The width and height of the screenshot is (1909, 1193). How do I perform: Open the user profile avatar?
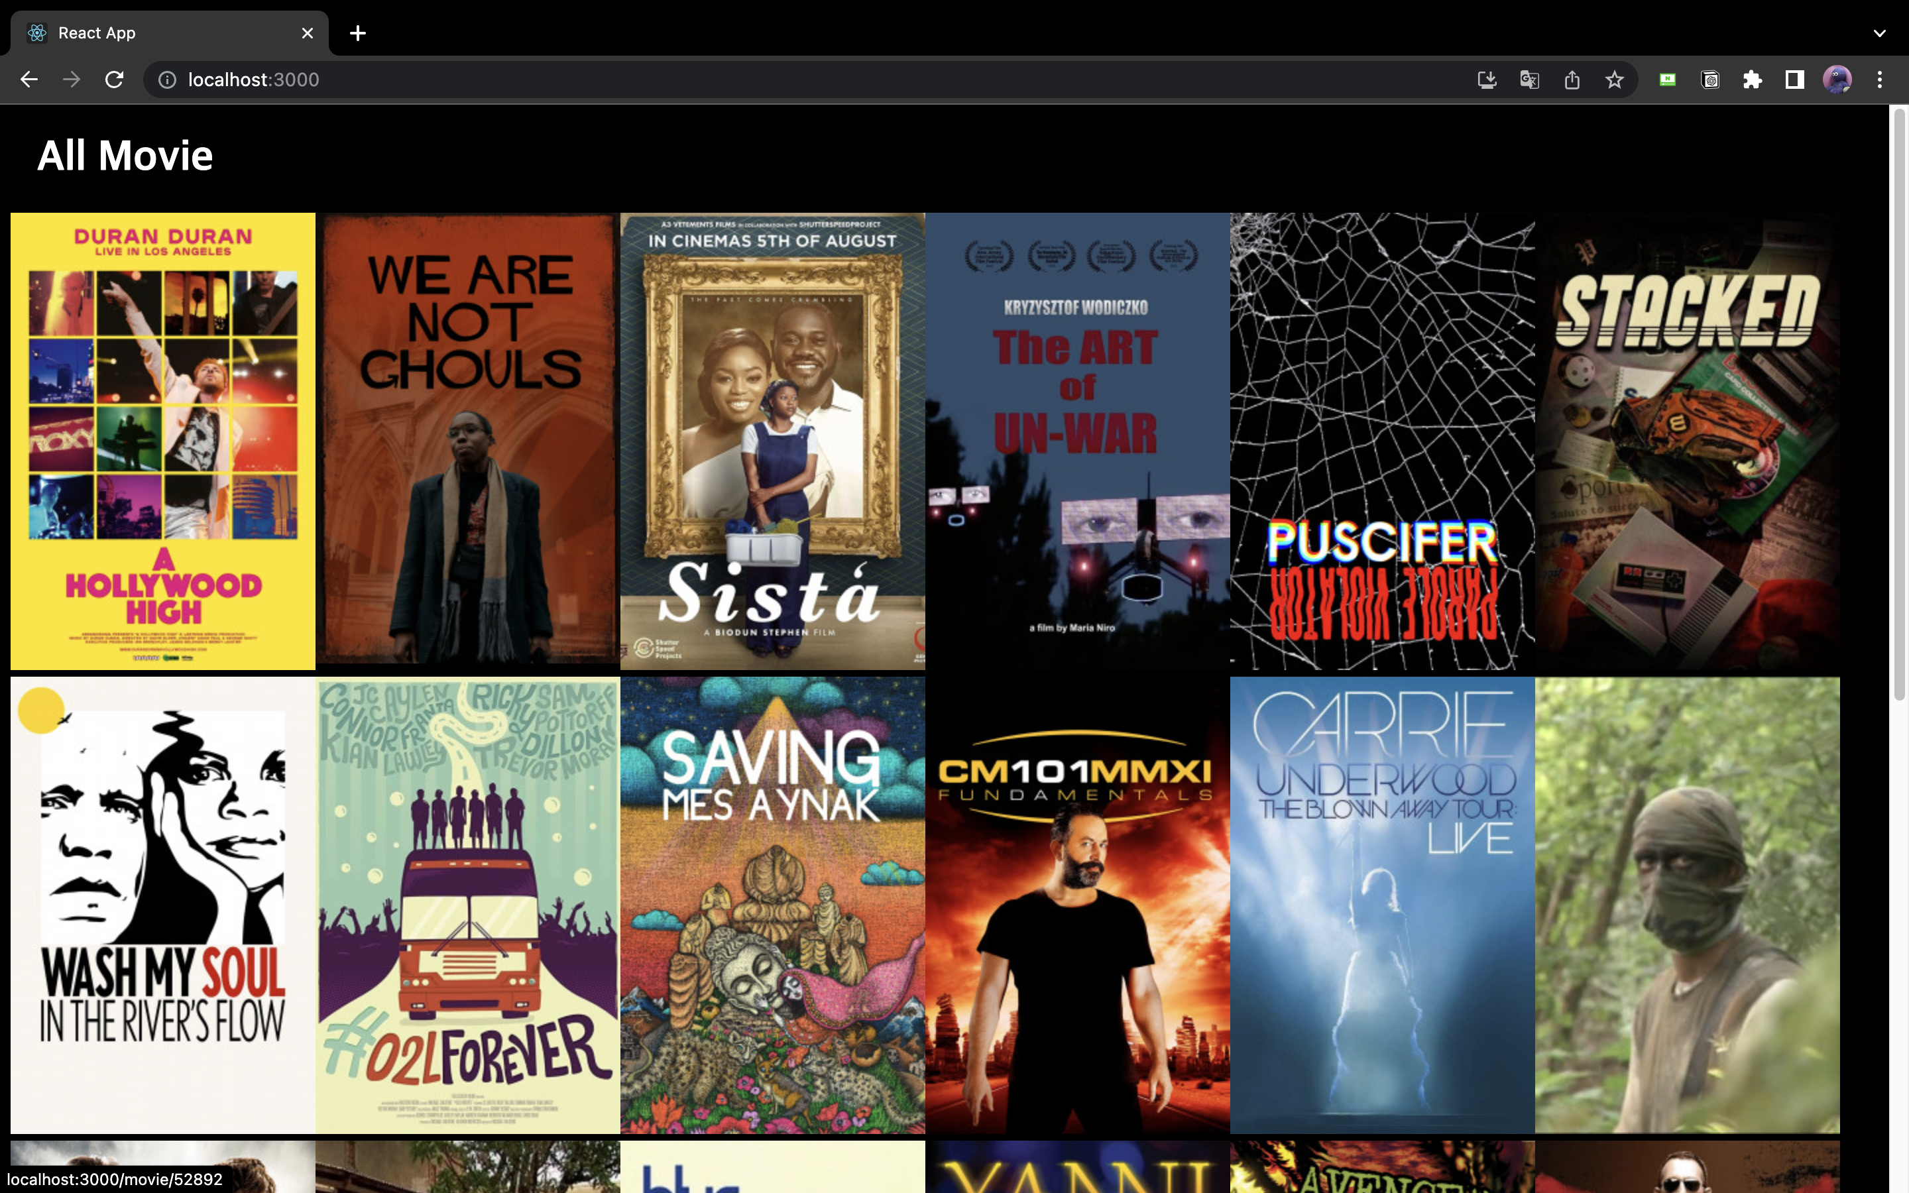[x=1837, y=80]
